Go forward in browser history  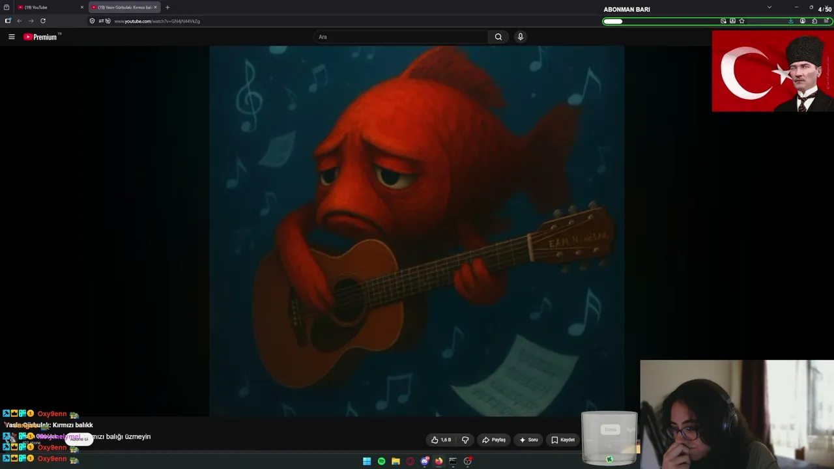31,21
